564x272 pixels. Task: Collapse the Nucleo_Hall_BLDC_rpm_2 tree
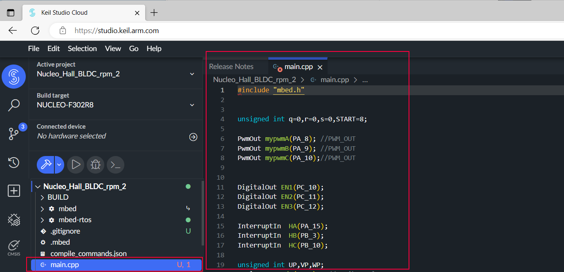tap(37, 186)
